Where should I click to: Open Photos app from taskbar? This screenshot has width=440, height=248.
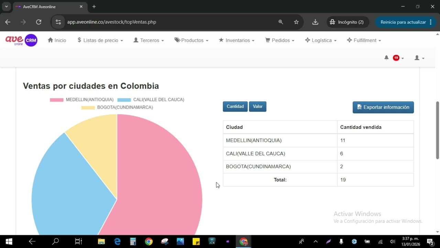pos(180,241)
